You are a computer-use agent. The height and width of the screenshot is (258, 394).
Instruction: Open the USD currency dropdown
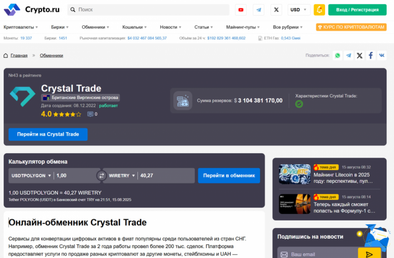[x=299, y=10]
